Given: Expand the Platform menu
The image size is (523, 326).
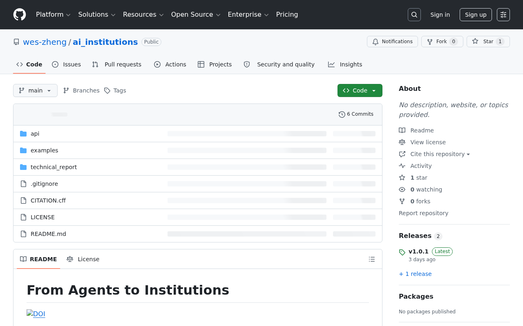Looking at the screenshot, I should 54,15.
